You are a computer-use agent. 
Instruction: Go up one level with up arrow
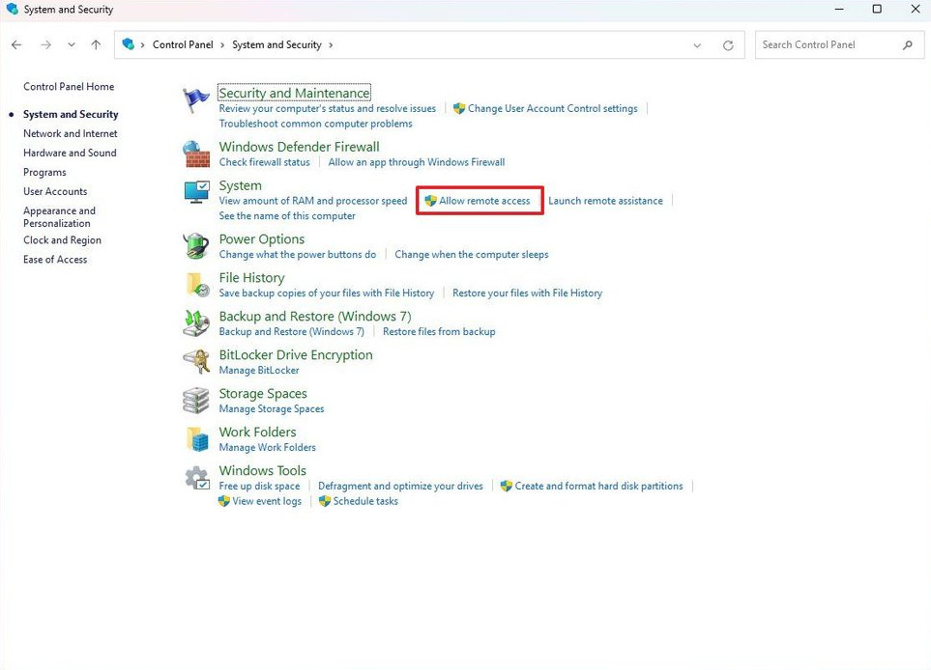96,44
